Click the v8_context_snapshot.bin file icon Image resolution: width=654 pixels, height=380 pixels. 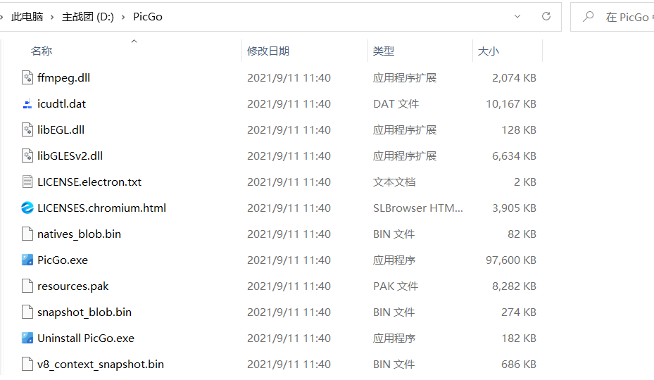(27, 364)
